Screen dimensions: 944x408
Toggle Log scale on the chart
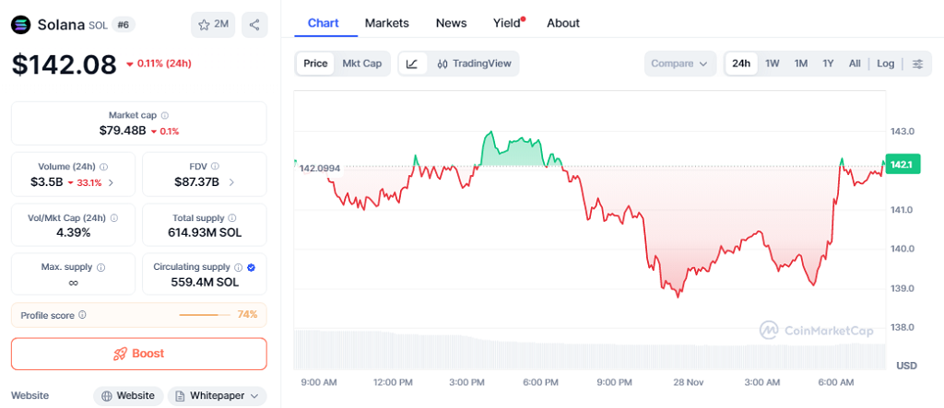pyautogui.click(x=885, y=64)
